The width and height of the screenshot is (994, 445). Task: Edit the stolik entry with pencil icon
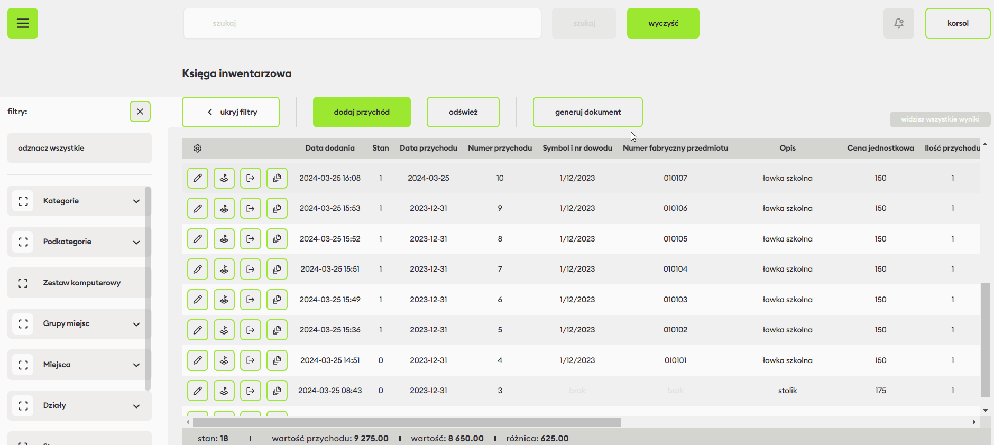pyautogui.click(x=198, y=391)
